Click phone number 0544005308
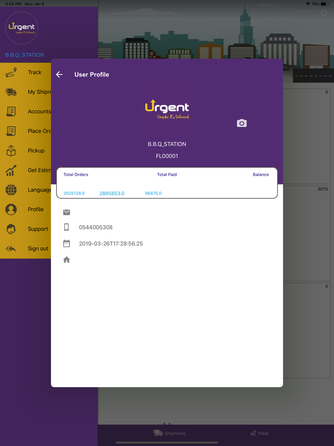This screenshot has height=446, width=334. pyautogui.click(x=96, y=227)
